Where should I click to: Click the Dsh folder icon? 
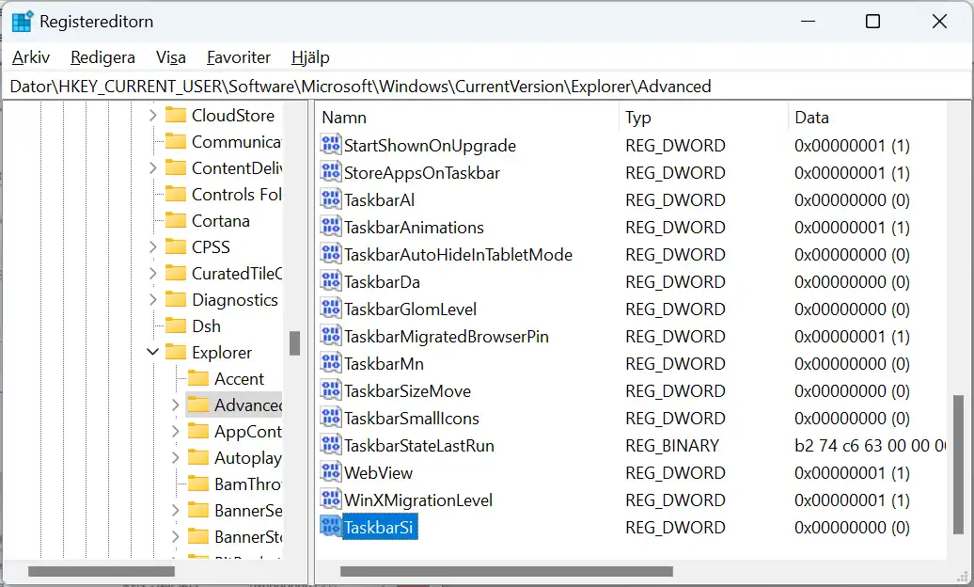176,325
